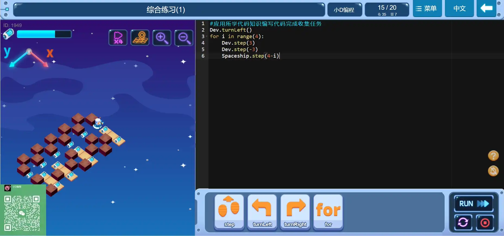504x236 pixels.
Task: Toggle the notification mute bell icon
Action: pos(493,171)
